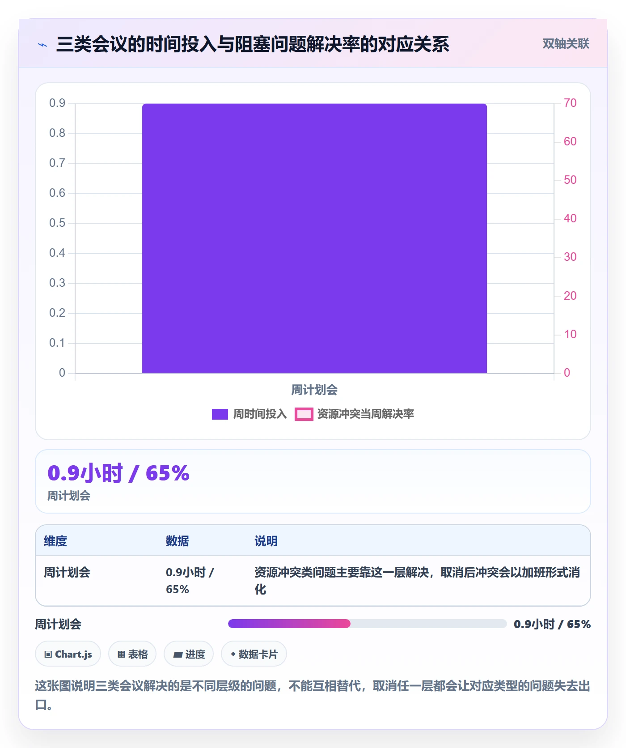Image resolution: width=626 pixels, height=748 pixels.
Task: Click the 资源冲突当周解决率 legend label text
Action: point(366,414)
